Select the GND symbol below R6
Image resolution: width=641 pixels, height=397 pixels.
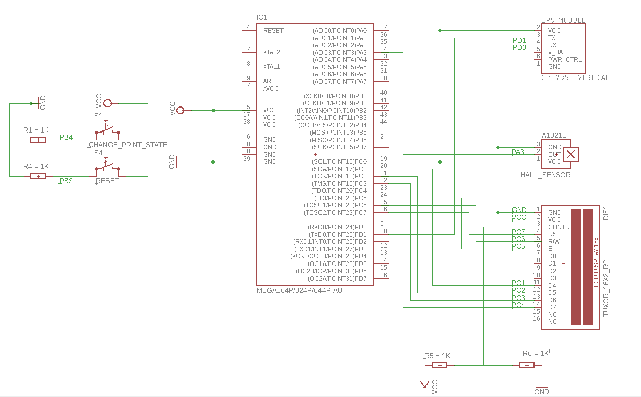[x=542, y=388]
